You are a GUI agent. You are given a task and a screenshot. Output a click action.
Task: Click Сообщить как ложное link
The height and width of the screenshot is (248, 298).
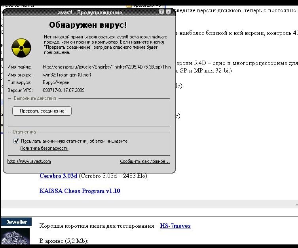[145, 161]
